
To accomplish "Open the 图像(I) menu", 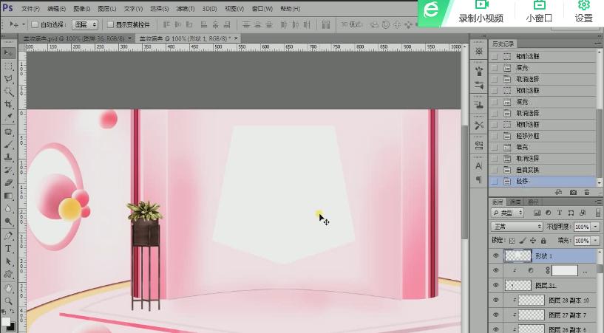I will click(82, 9).
